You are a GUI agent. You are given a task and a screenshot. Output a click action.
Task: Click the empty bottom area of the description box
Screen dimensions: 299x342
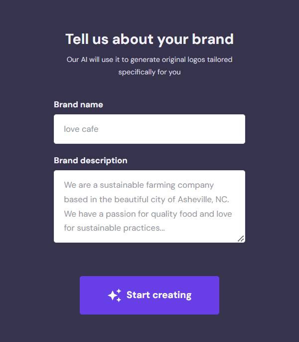pos(149,238)
